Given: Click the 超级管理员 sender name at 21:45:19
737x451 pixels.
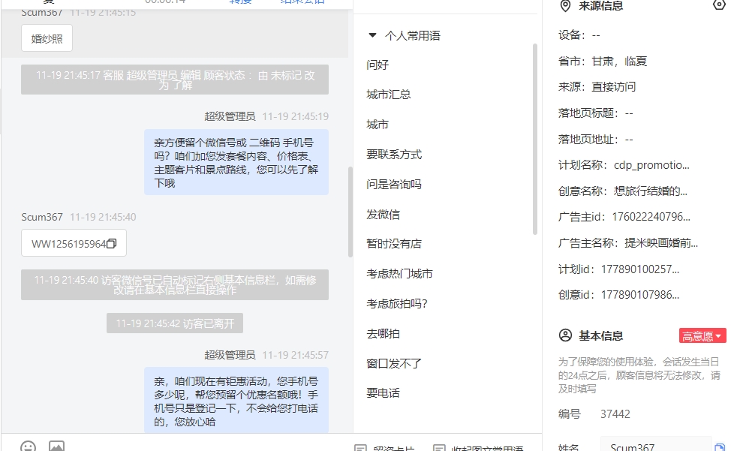Looking at the screenshot, I should point(230,116).
